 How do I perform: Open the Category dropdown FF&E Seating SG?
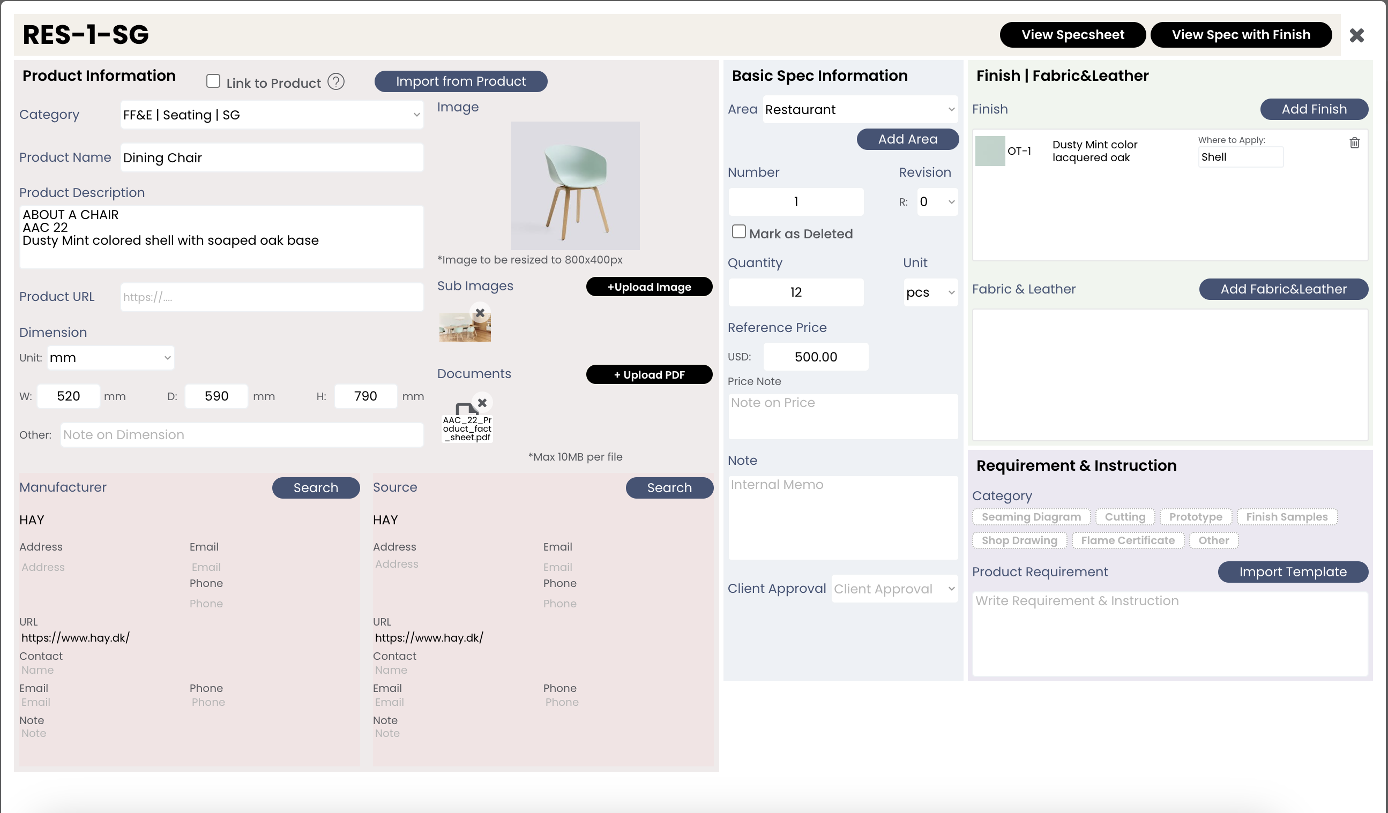pos(272,115)
